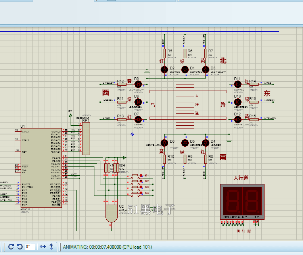Click the RST pin label on U1
Screen dimensions: 303x255
24,152
